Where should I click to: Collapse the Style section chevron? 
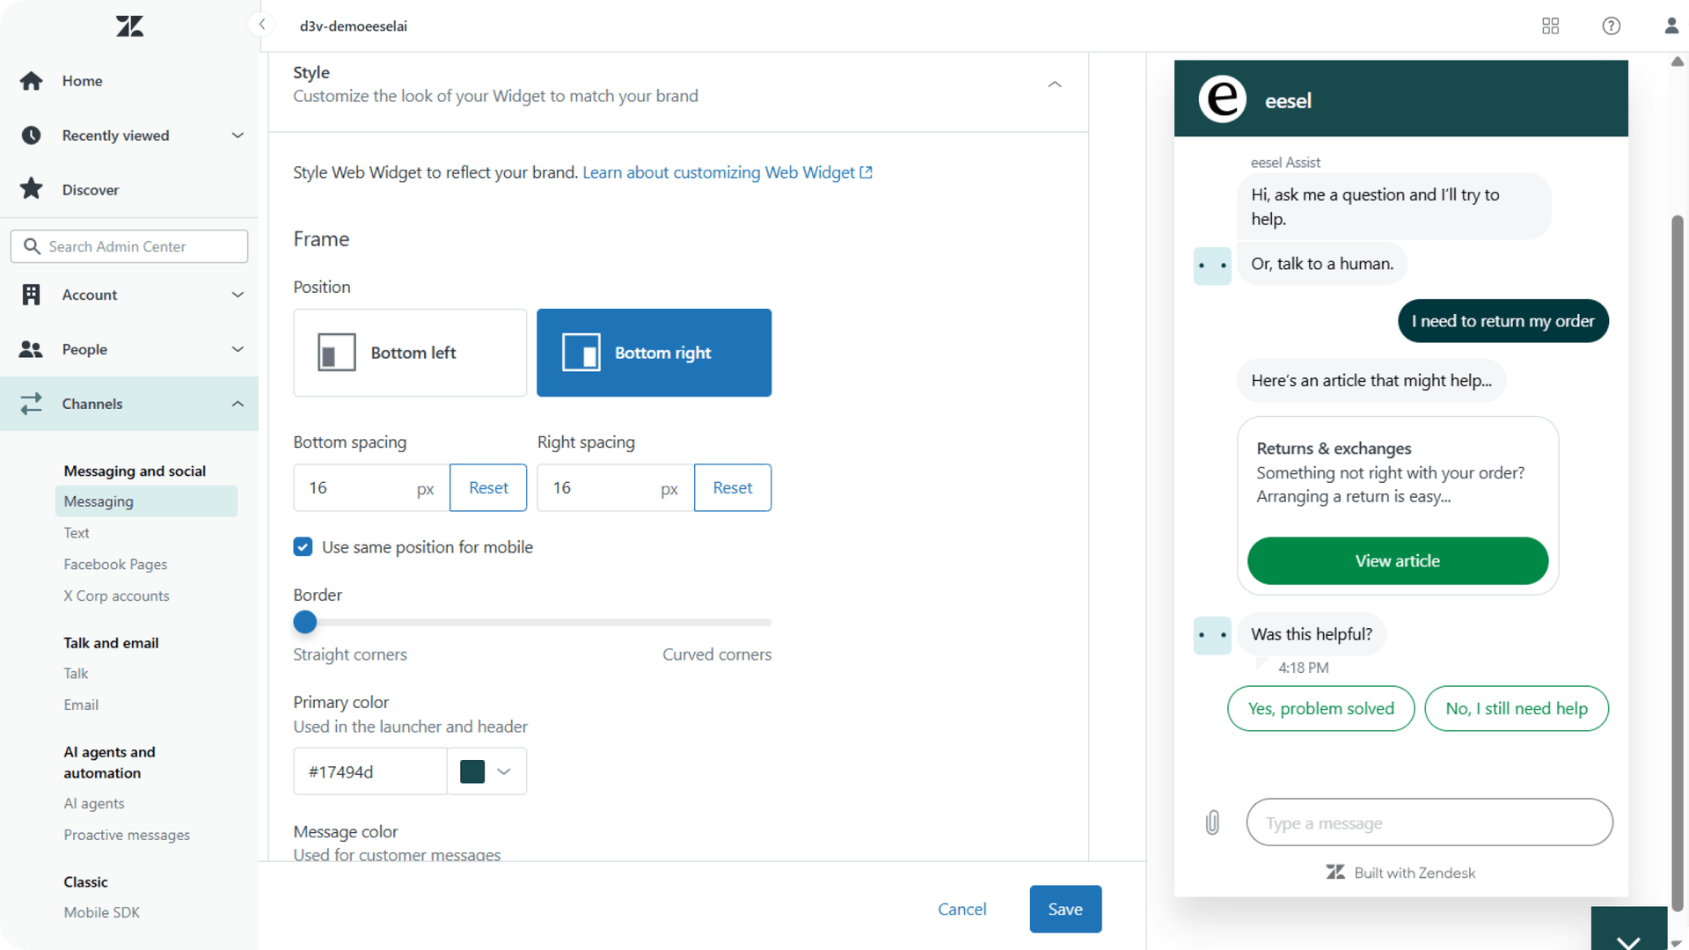point(1055,84)
